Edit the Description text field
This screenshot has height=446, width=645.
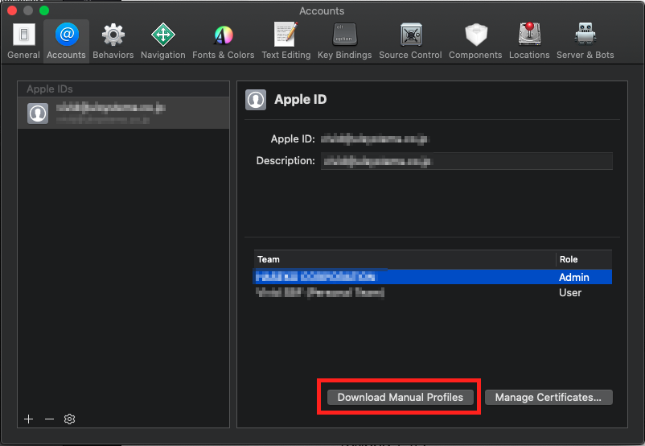[x=466, y=161]
